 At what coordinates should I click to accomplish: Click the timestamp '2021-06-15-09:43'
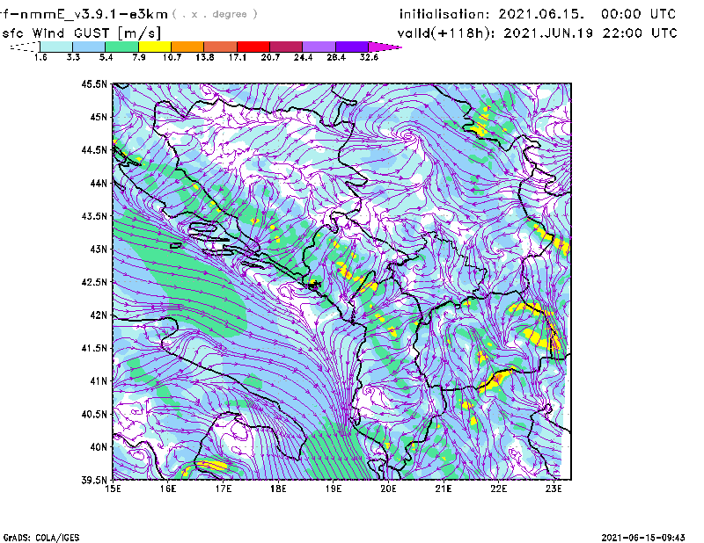(643, 538)
